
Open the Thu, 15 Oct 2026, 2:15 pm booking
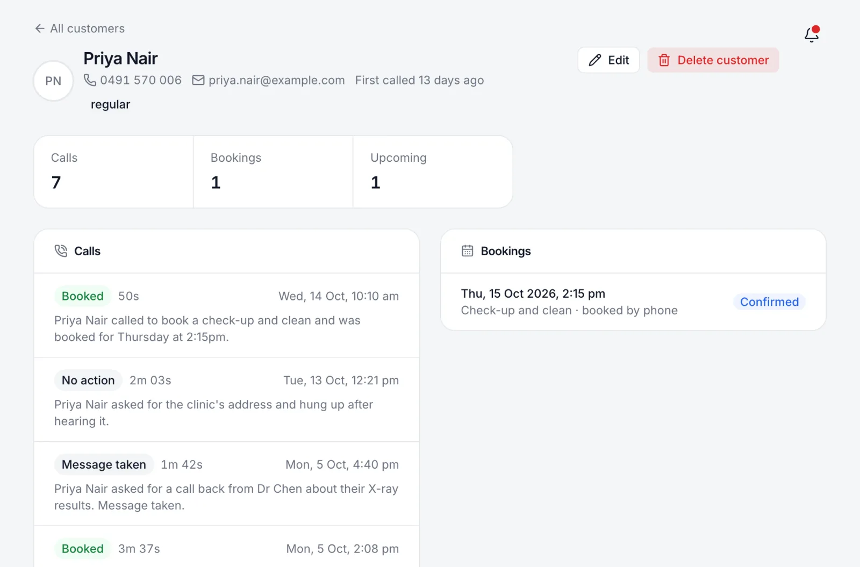[x=633, y=302]
